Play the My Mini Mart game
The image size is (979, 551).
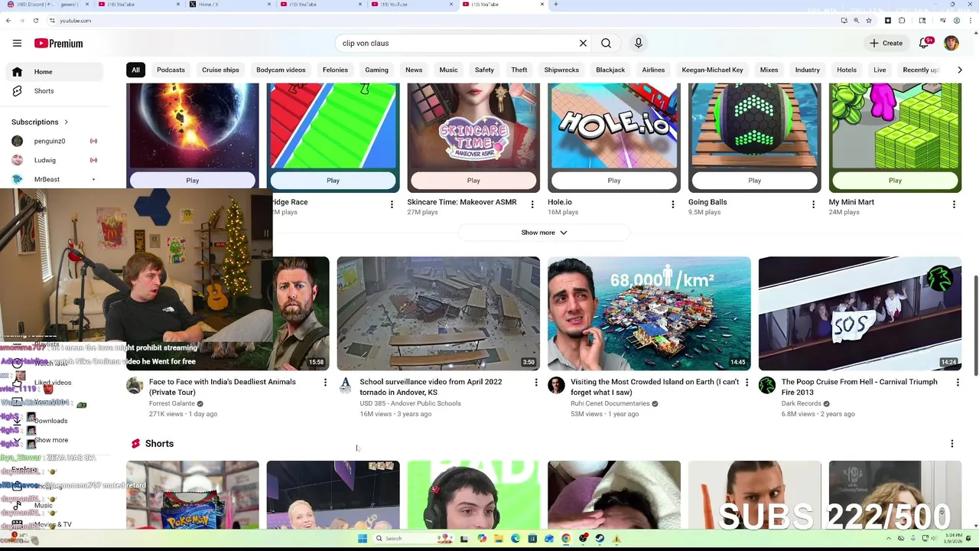tap(895, 181)
